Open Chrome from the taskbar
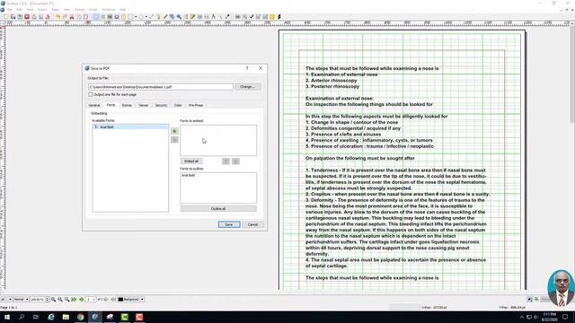This screenshot has width=575, height=323. coord(80,317)
